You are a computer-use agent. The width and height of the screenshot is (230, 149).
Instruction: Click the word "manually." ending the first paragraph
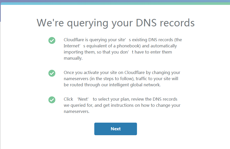[x=73, y=58]
